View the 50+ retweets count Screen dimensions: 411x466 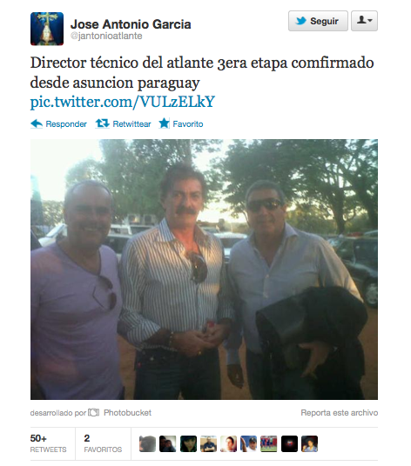click(48, 443)
